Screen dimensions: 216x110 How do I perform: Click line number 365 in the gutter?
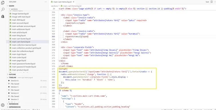click(53, 37)
